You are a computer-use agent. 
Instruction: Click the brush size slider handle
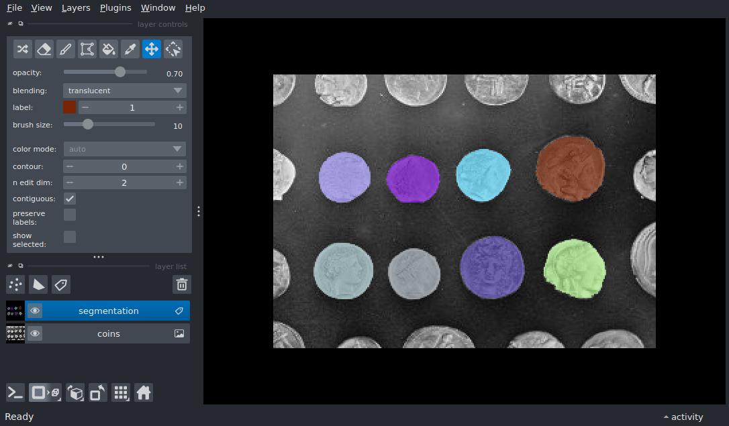[88, 125]
